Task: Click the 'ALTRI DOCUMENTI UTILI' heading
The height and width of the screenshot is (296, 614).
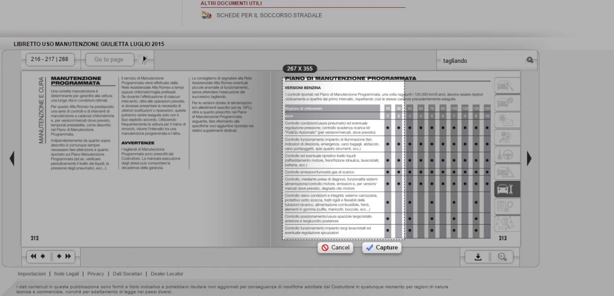Action: [231, 3]
